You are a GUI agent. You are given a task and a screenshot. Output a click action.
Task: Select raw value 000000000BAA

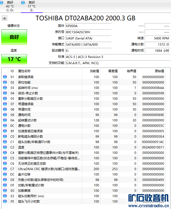coord(153,88)
